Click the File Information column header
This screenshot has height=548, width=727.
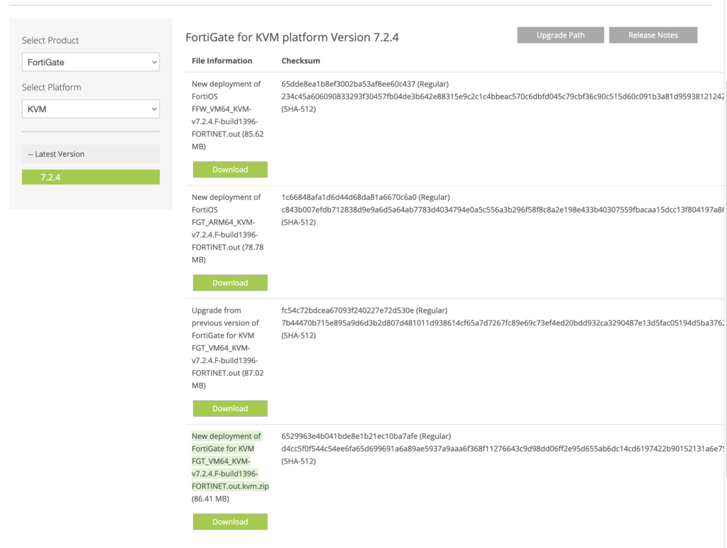pos(221,60)
